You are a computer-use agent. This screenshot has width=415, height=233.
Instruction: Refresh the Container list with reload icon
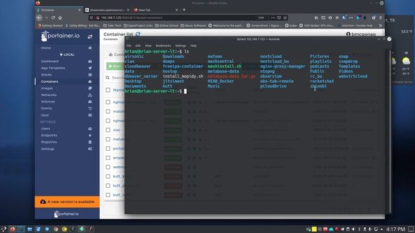[x=137, y=34]
